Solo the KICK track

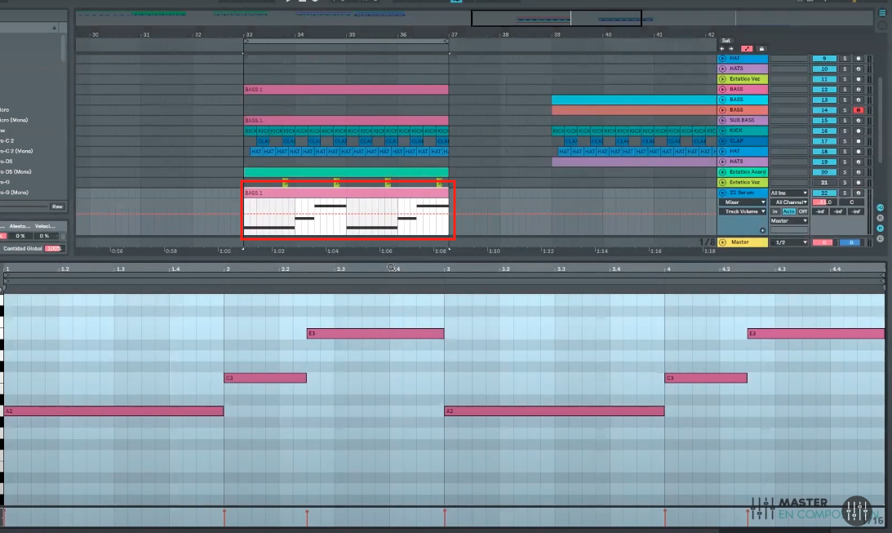[845, 131]
